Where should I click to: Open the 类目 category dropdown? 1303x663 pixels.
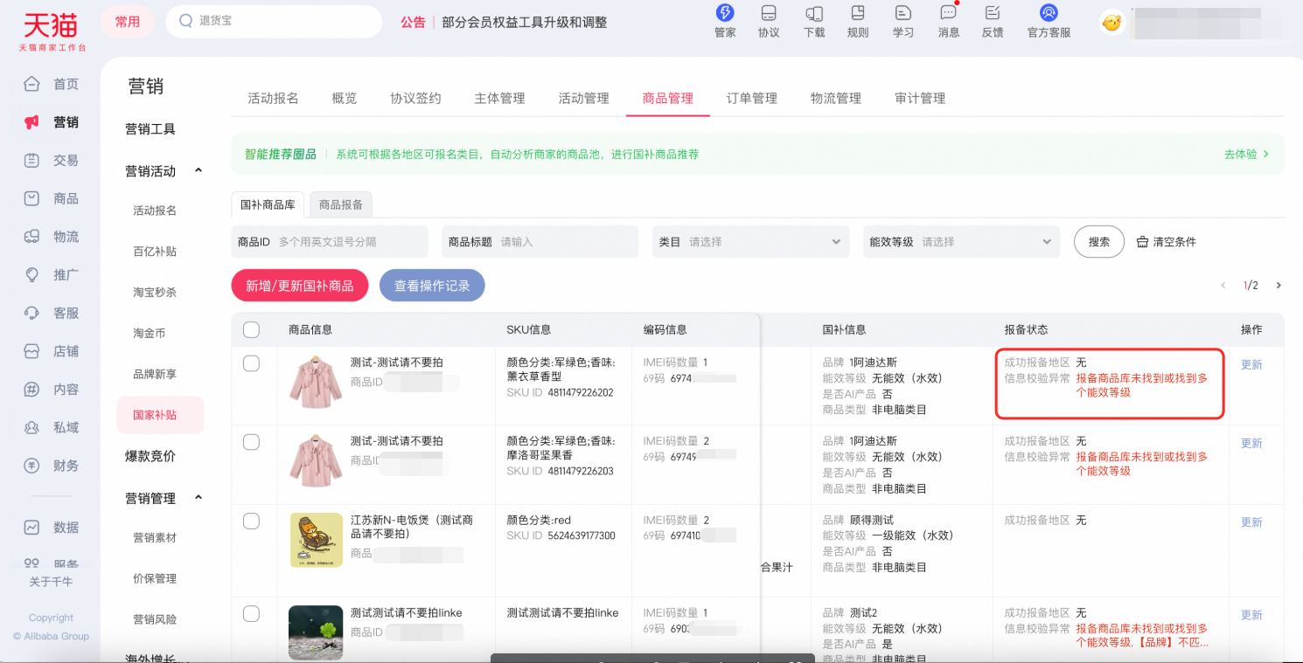click(x=750, y=242)
